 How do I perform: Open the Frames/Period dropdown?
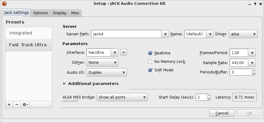[x=242, y=53]
